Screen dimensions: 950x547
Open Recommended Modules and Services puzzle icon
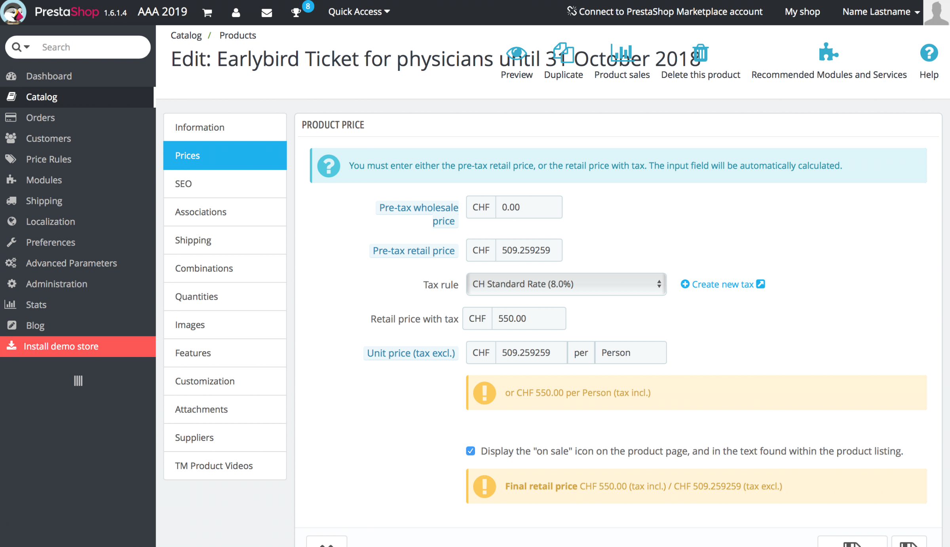pyautogui.click(x=828, y=53)
